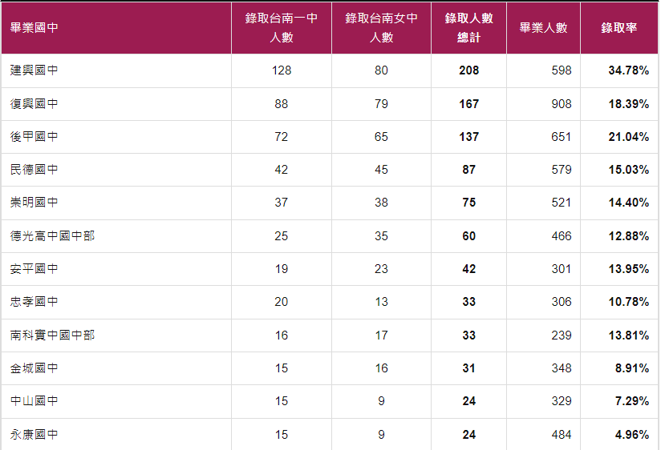This screenshot has height=450, width=661.
Task: Click the 錄取率 column header
Action: tap(618, 28)
